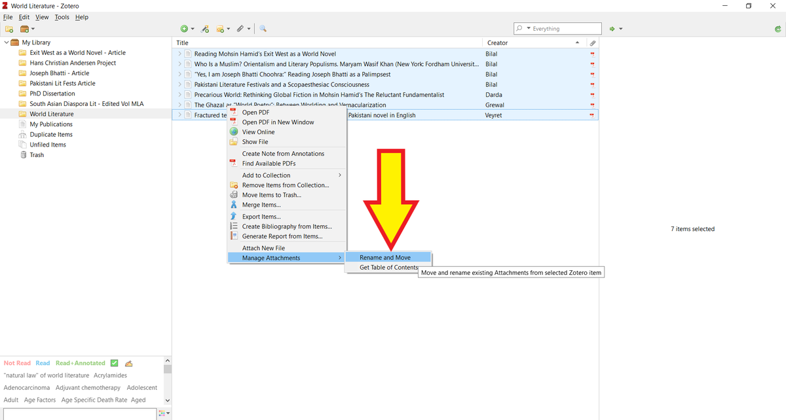Select 'Get Table of Contents' option
This screenshot has height=420, width=786.
[389, 267]
